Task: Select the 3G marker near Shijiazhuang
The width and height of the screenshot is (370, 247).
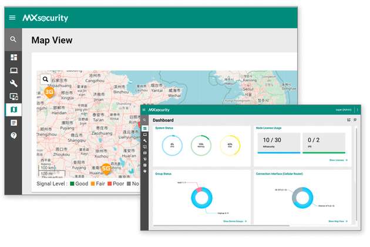Action: [49, 92]
